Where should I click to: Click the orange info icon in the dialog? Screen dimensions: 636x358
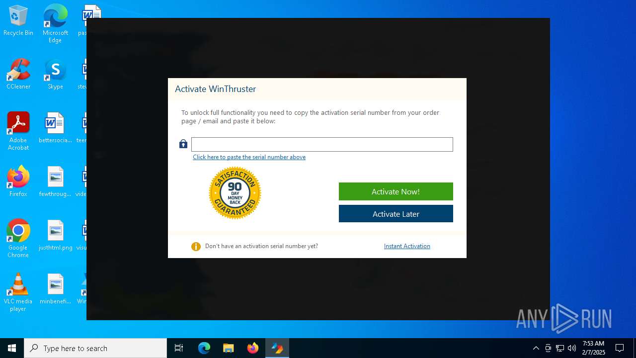coord(196,246)
